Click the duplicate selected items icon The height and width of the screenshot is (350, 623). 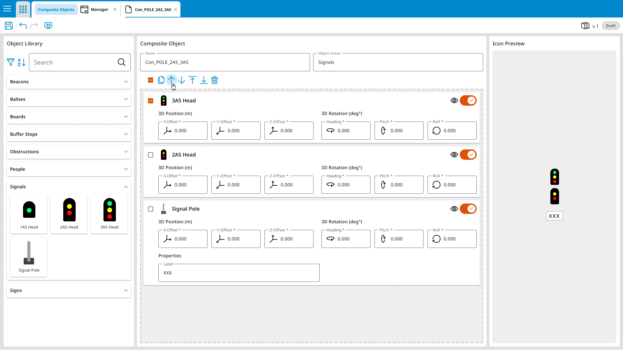[161, 80]
